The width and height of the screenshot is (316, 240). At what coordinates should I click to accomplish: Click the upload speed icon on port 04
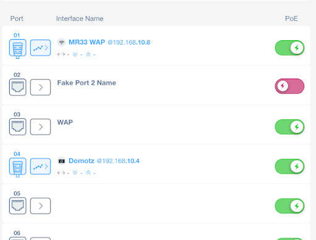(x=88, y=173)
